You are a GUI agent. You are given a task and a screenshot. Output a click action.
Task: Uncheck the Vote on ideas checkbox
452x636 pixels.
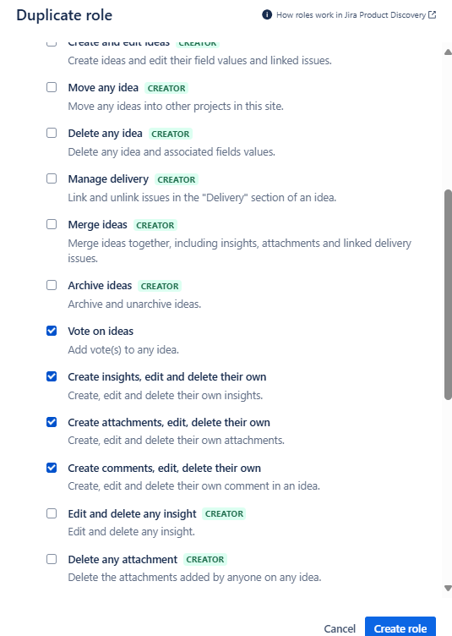point(52,331)
